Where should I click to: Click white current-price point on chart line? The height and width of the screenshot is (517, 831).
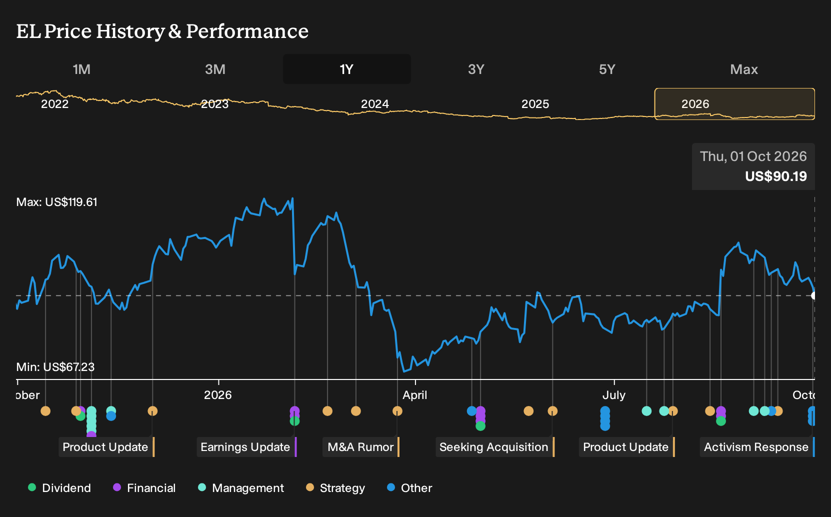point(814,295)
